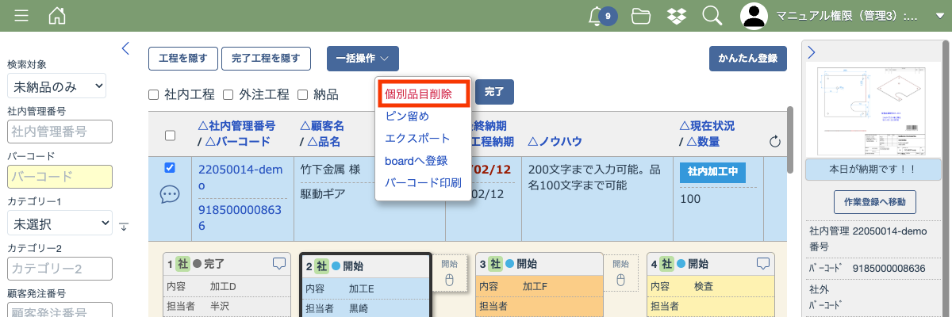Focus the バーコード input field
This screenshot has height=317, width=952.
(59, 177)
